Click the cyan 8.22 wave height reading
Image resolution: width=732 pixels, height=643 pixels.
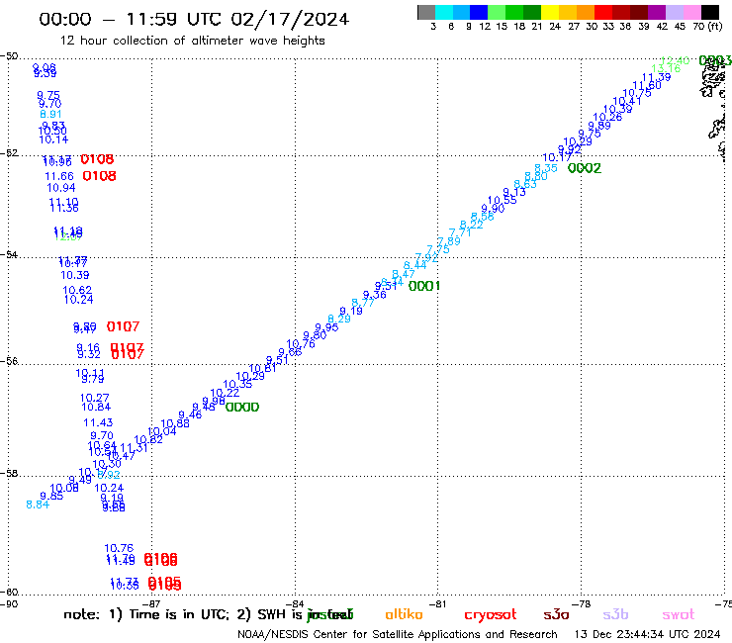[472, 225]
